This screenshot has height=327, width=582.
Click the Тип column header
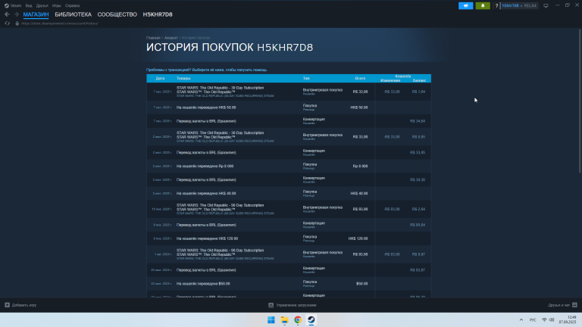[x=306, y=78]
